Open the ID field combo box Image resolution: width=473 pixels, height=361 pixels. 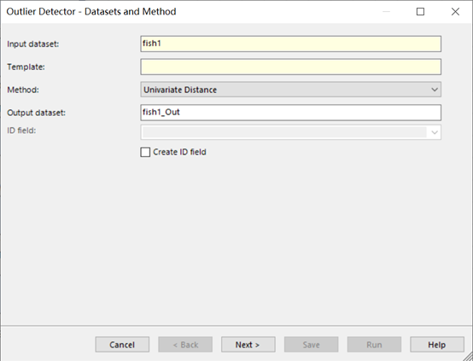tap(290, 132)
